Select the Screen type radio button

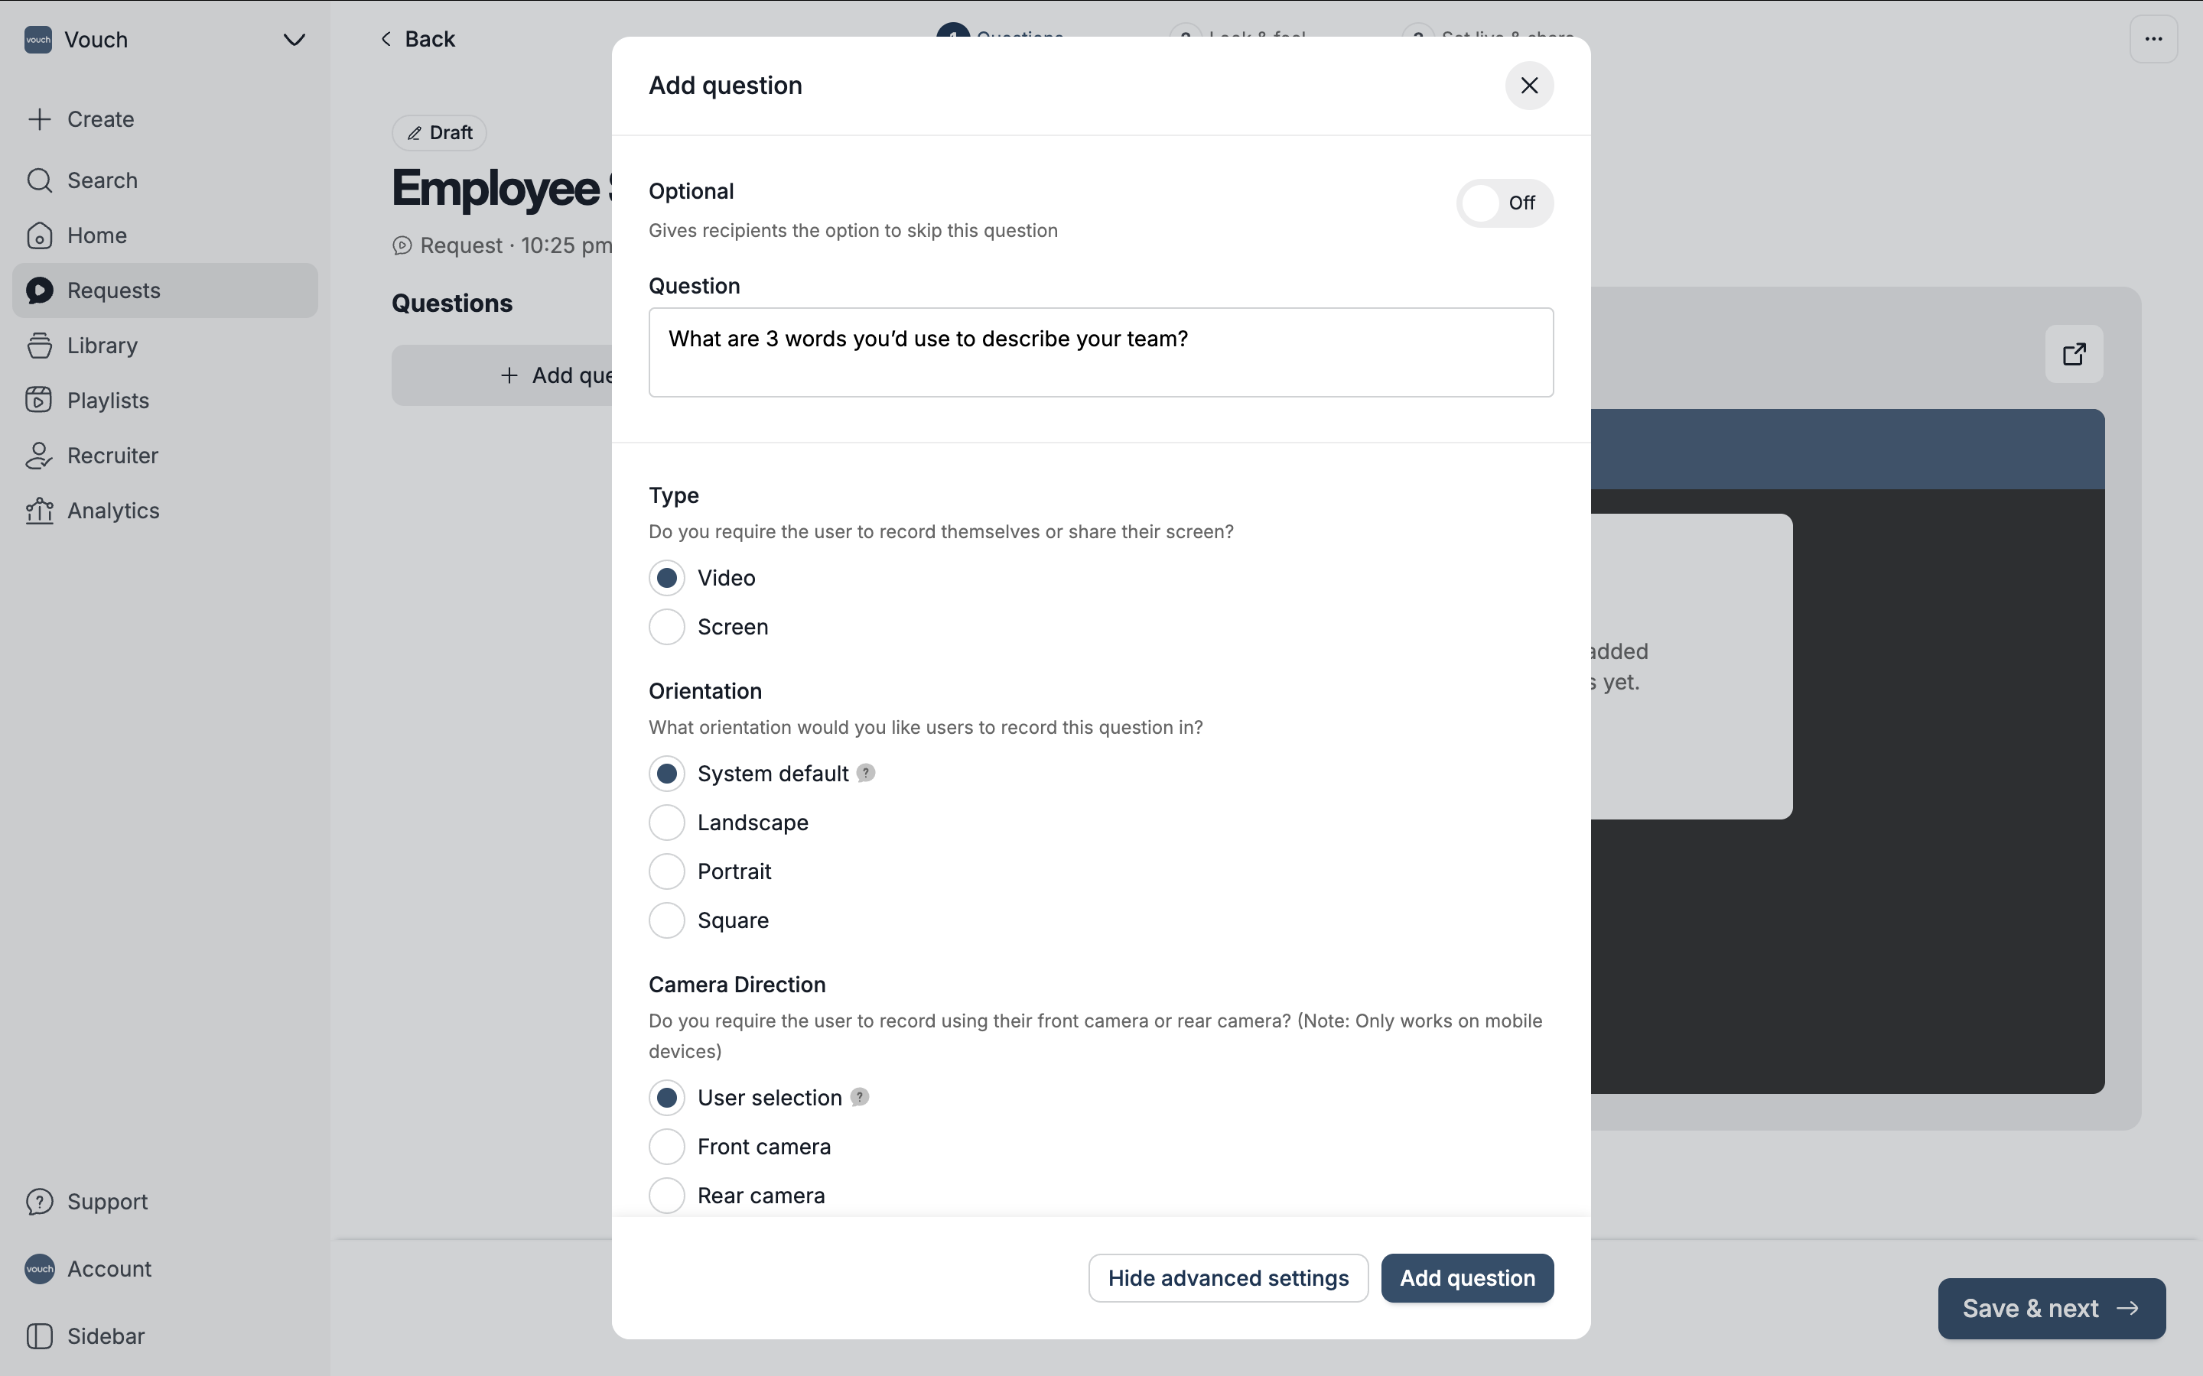(x=666, y=627)
